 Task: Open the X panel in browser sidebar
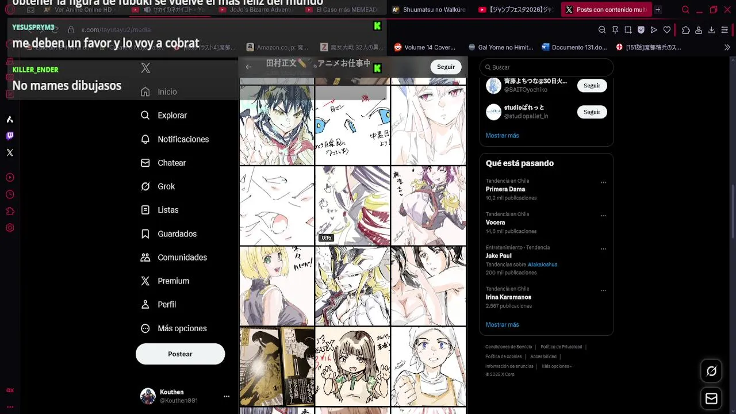pyautogui.click(x=10, y=152)
